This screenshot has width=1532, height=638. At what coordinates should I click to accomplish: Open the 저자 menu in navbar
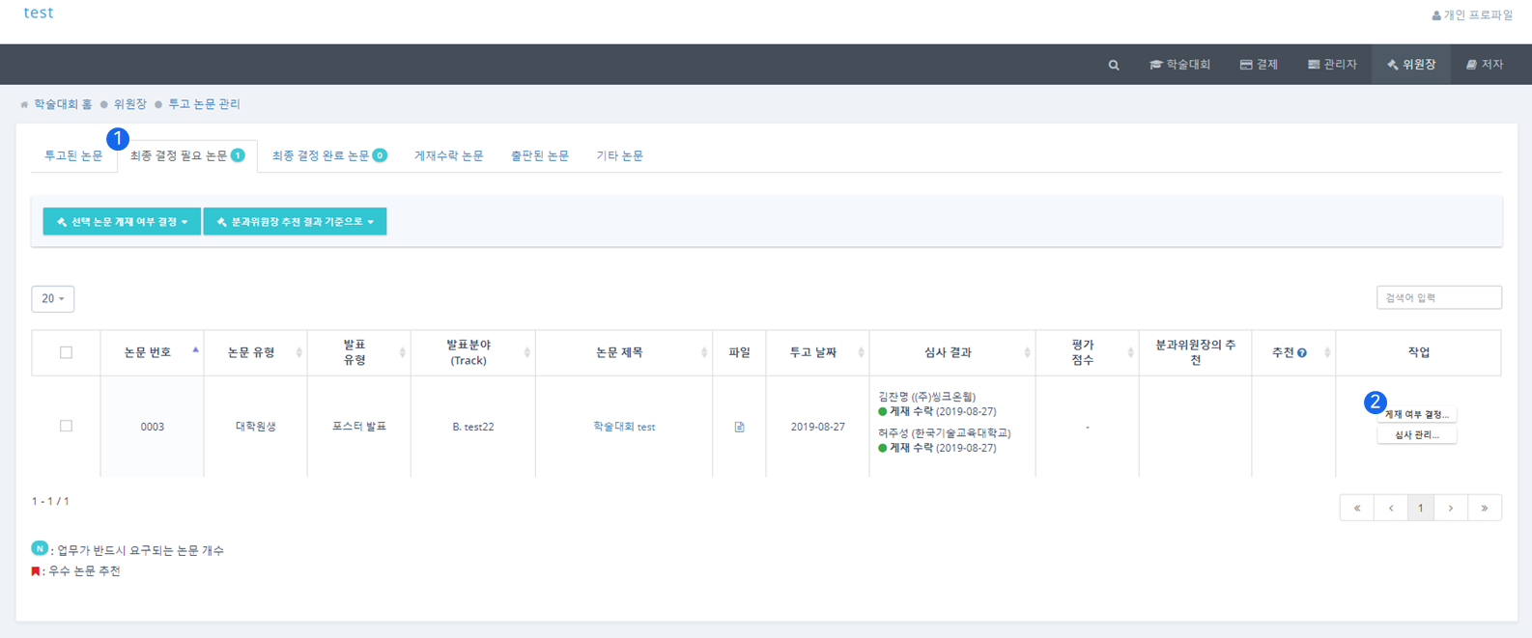(1485, 65)
